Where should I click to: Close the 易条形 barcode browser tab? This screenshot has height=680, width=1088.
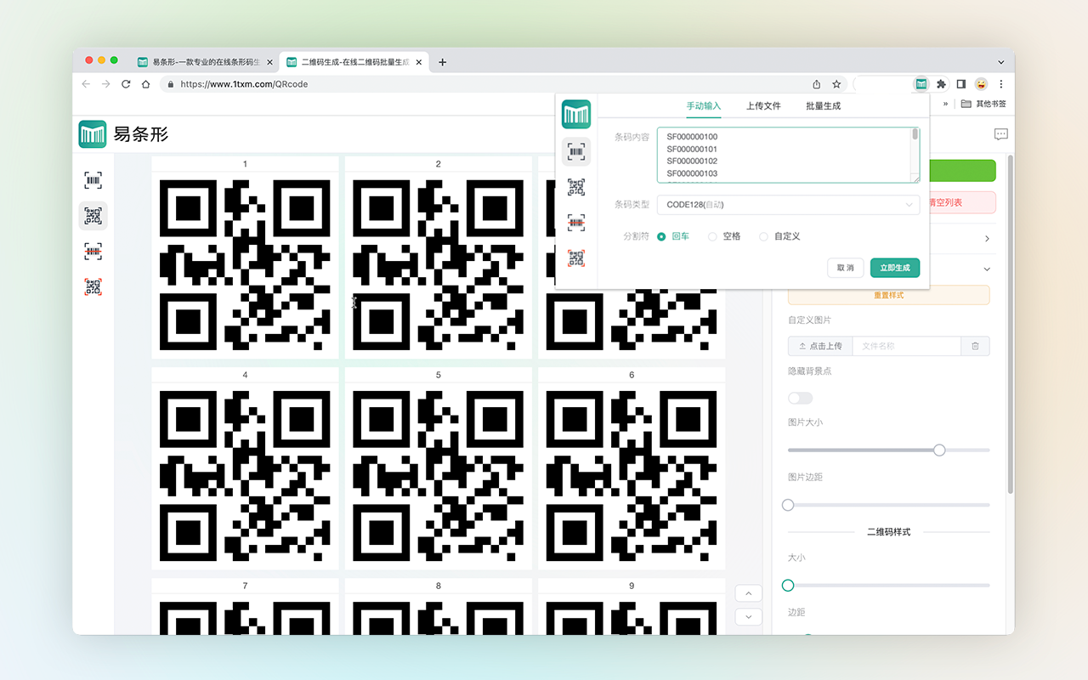click(x=269, y=62)
